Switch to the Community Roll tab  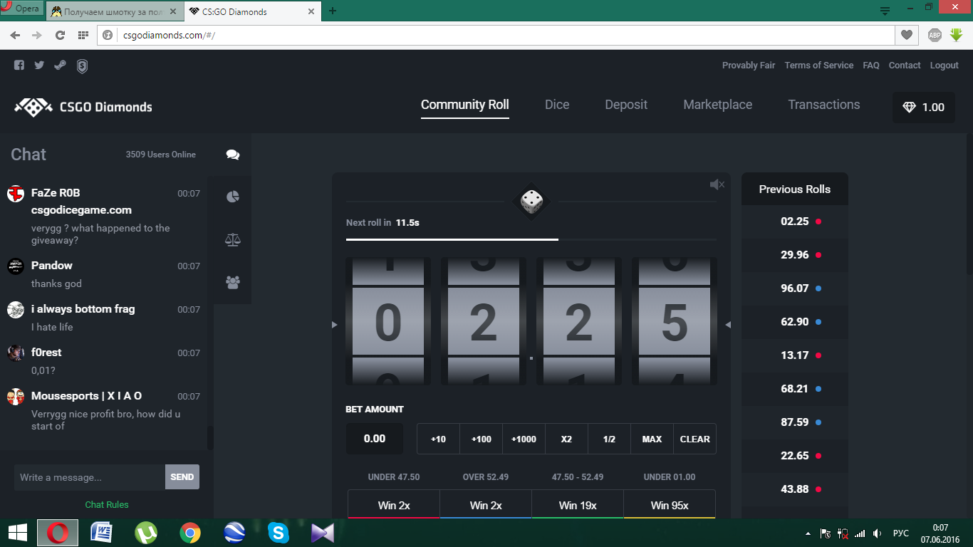click(x=465, y=105)
